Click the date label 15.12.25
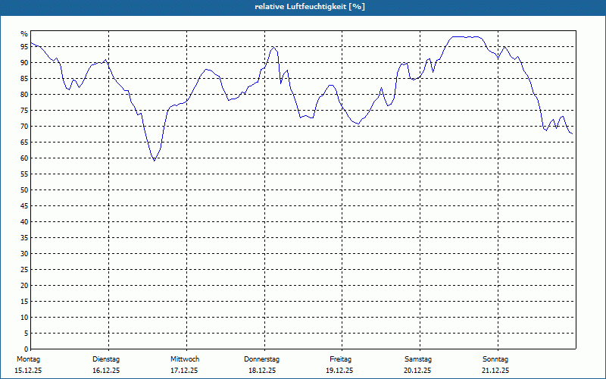The width and height of the screenshot is (606, 379). tap(28, 371)
